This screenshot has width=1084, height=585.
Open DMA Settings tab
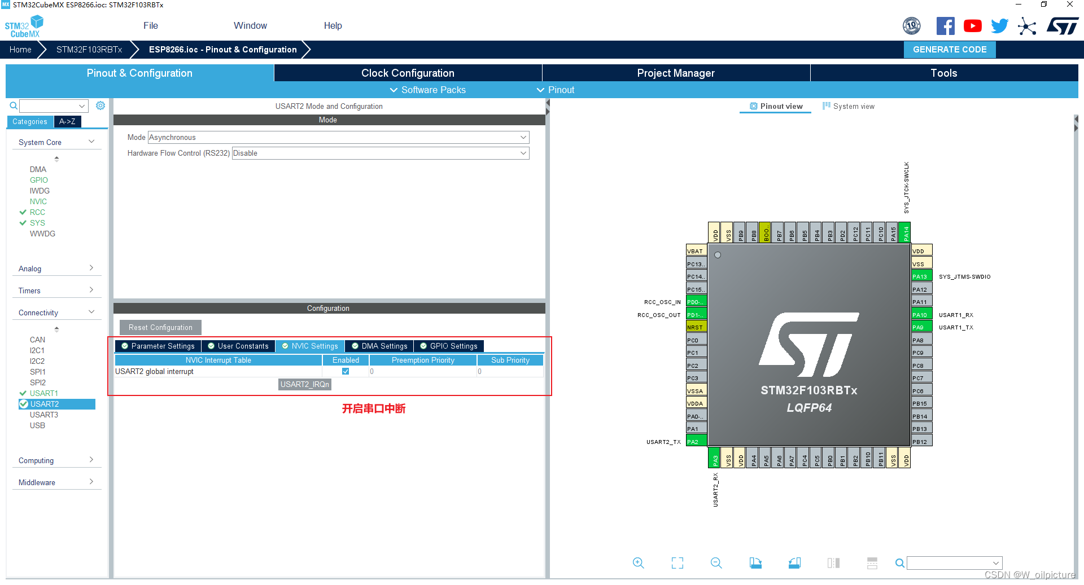pyautogui.click(x=379, y=346)
